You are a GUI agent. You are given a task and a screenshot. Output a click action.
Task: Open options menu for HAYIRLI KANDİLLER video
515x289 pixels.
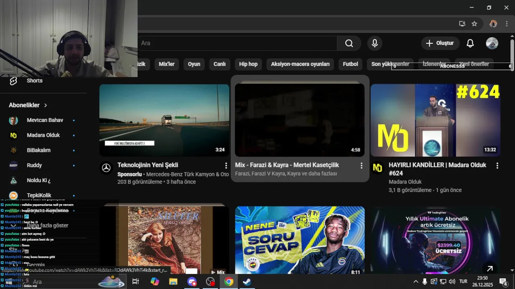[x=497, y=166]
